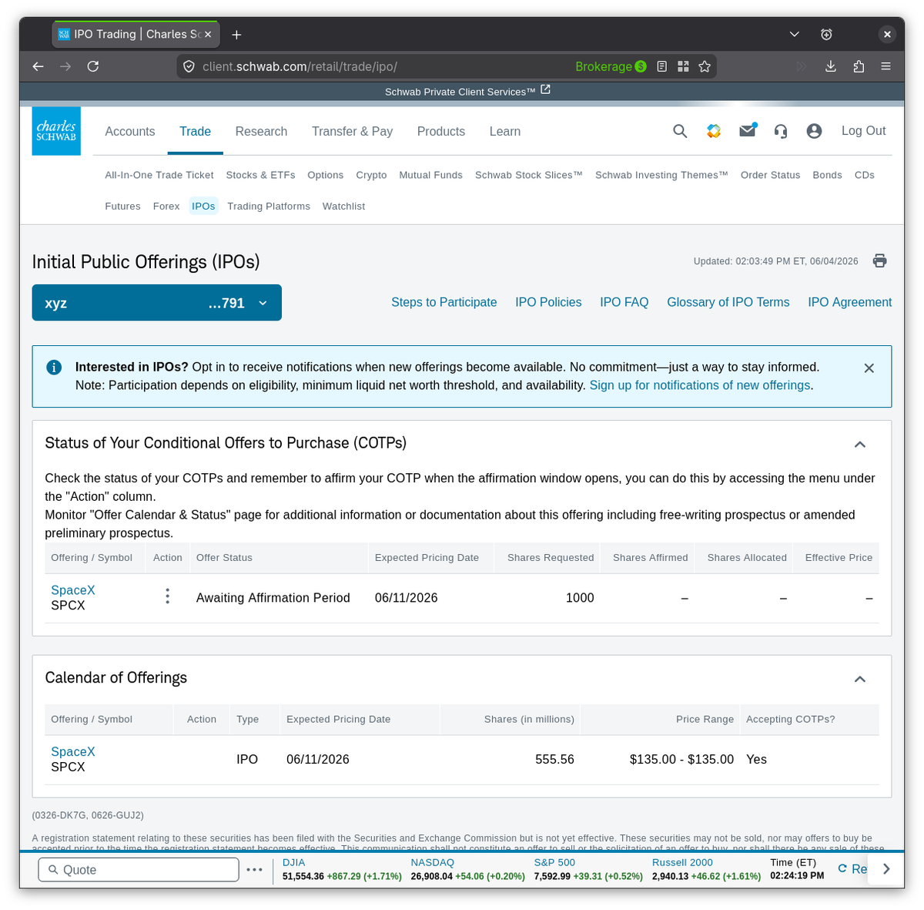Open the three-dot menu beside Quote box
This screenshot has width=924, height=910.
click(255, 869)
